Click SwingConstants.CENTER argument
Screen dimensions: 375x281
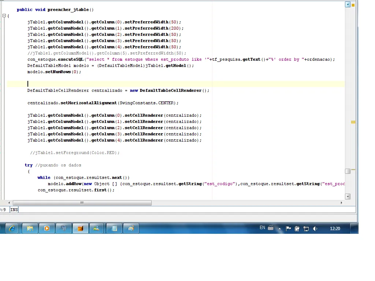(146, 103)
